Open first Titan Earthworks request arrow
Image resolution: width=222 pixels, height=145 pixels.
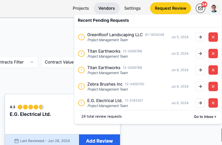pos(200,54)
